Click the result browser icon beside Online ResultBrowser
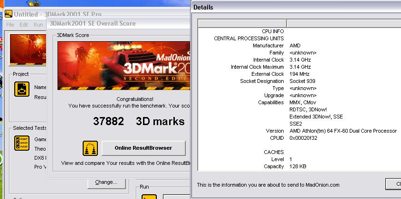The width and height of the screenshot is (401, 199). point(90,148)
